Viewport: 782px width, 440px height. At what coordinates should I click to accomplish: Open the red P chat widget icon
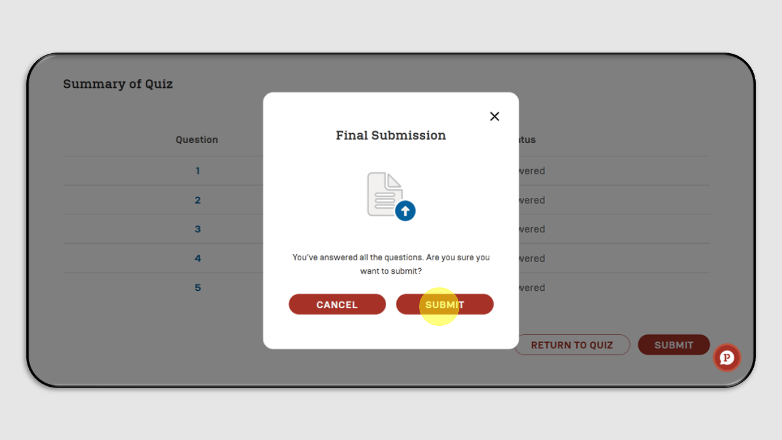(x=727, y=358)
